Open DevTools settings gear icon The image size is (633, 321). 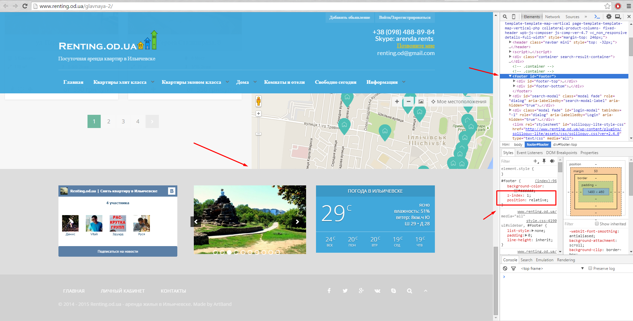coord(609,16)
